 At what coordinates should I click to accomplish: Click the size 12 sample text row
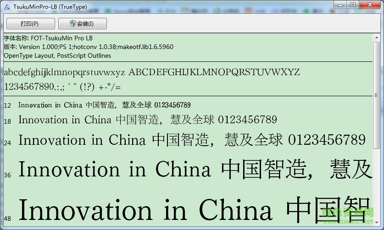pyautogui.click(x=97, y=105)
